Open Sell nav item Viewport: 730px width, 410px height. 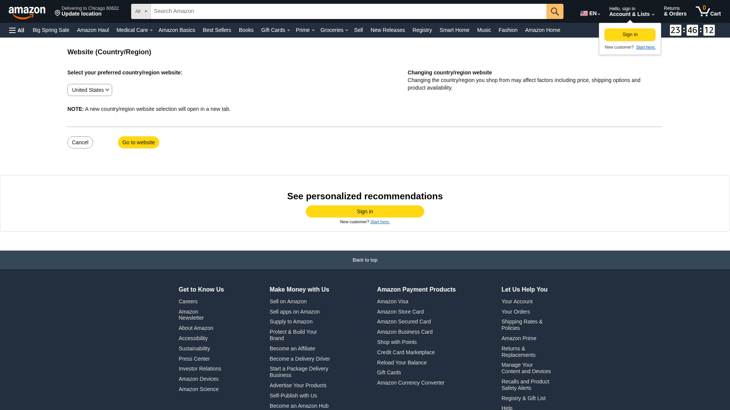click(x=358, y=30)
